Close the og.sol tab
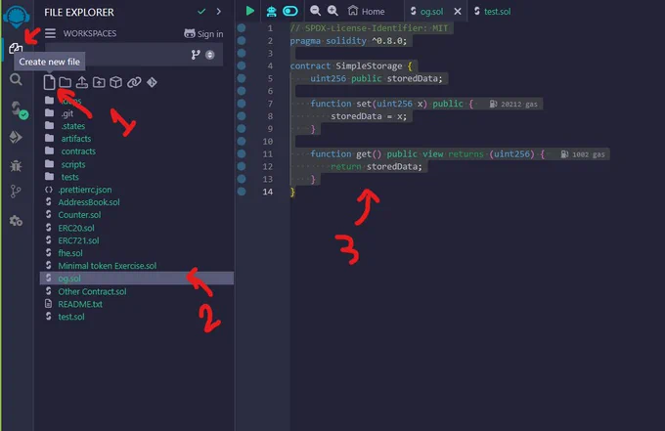Viewport: 665px width, 431px height. tap(458, 12)
